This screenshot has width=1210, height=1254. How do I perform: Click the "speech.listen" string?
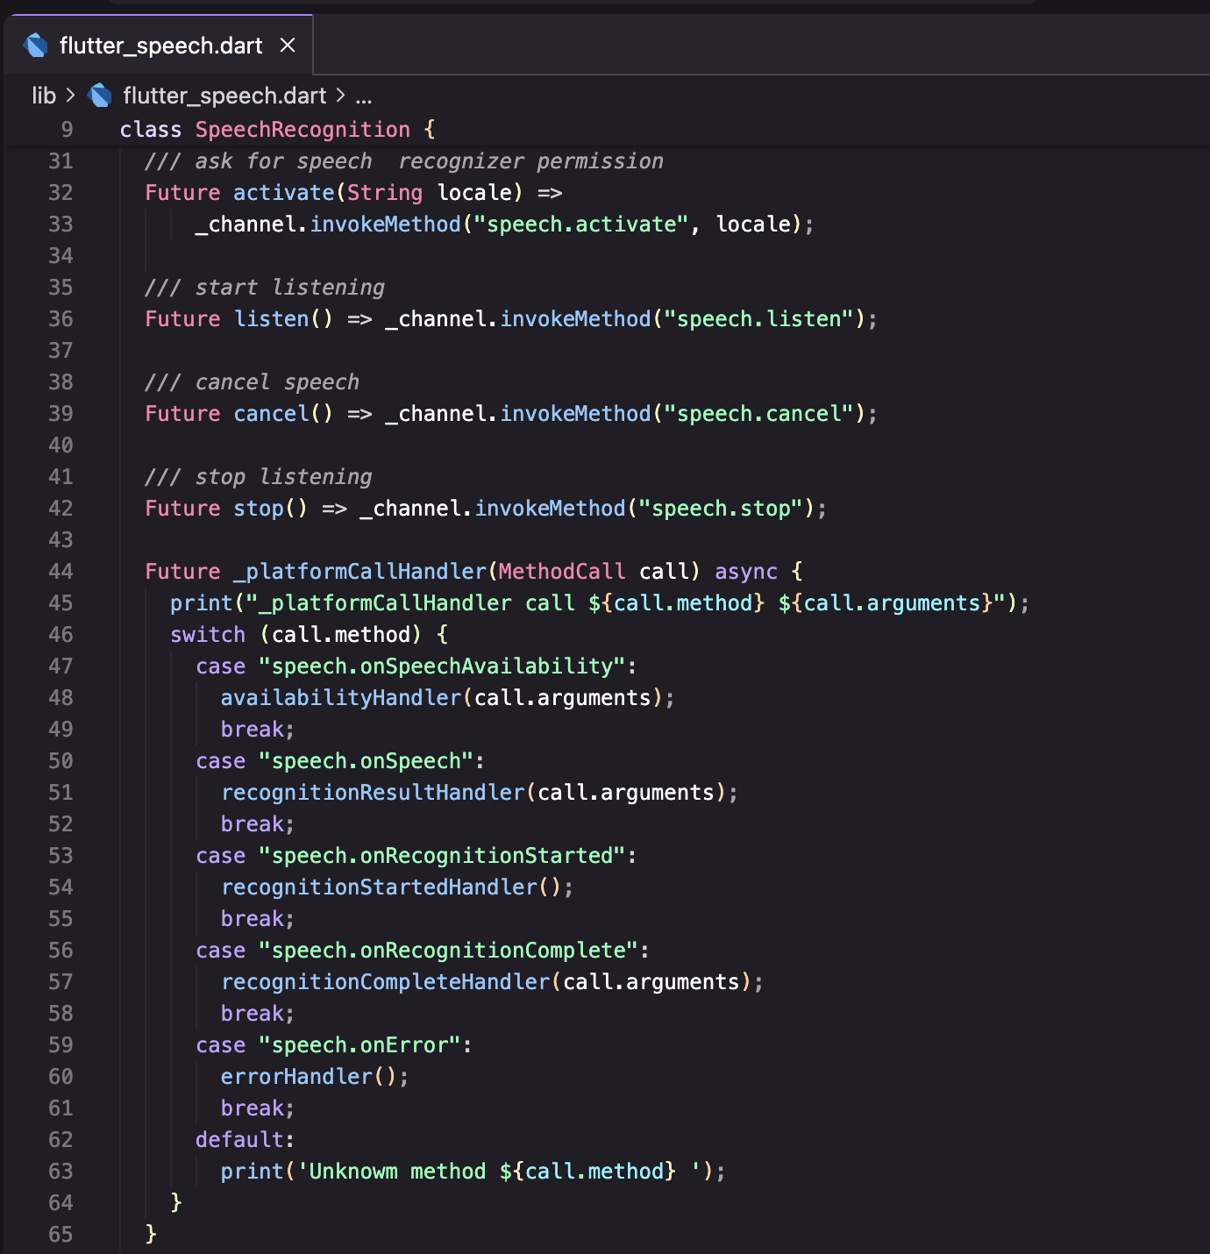759,319
